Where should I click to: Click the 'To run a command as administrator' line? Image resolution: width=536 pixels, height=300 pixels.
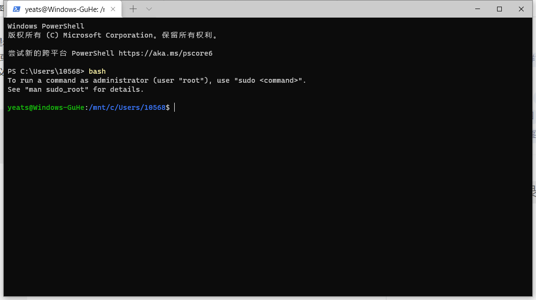tap(157, 80)
